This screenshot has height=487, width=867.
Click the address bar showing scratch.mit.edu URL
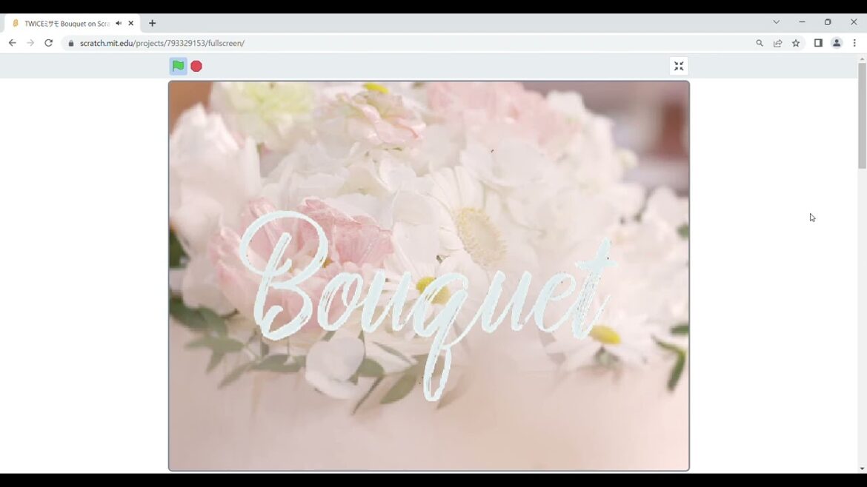[x=371, y=44]
